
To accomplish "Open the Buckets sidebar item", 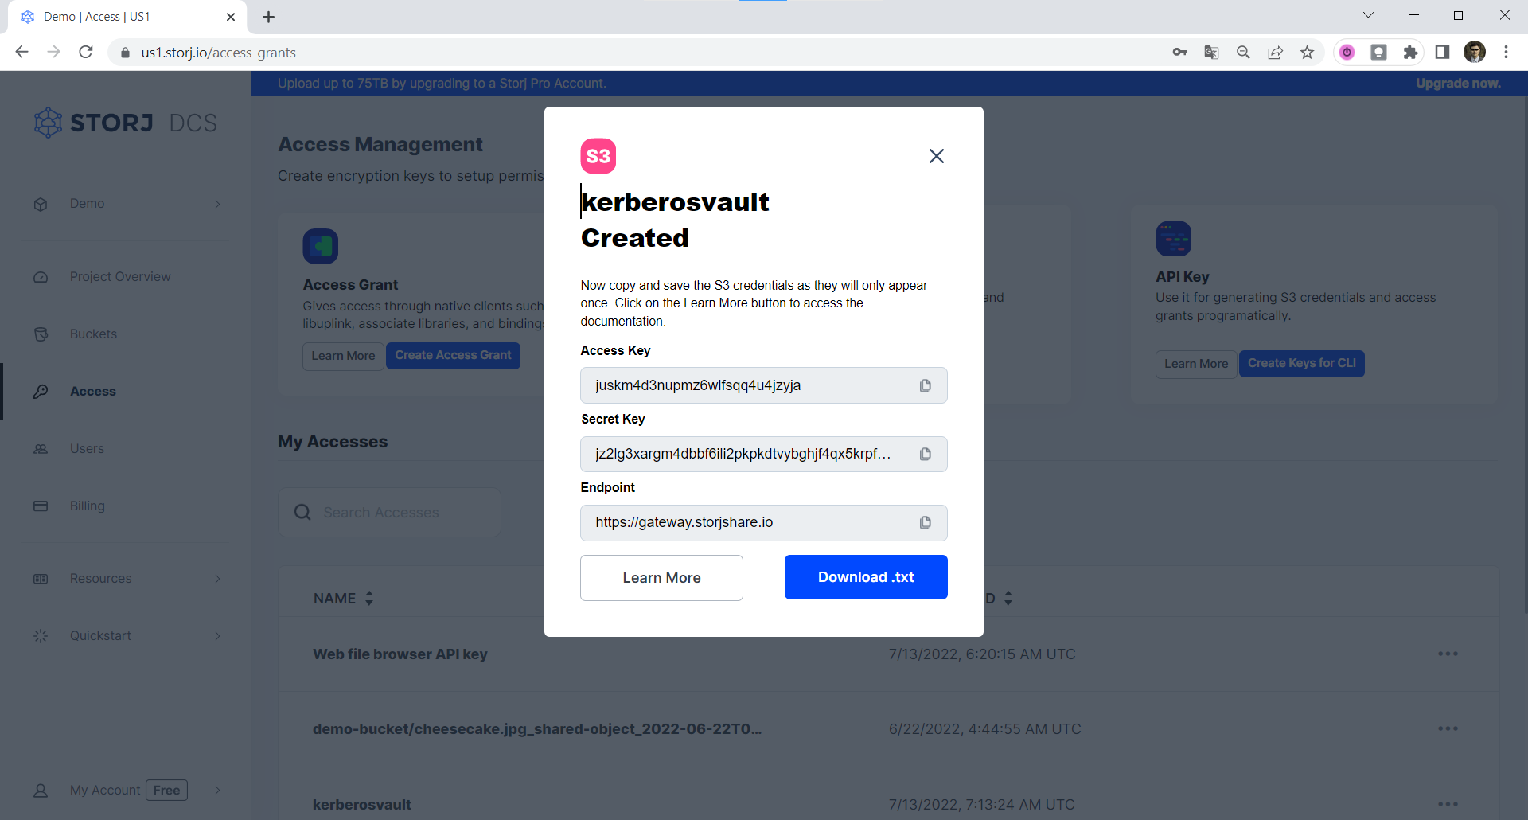I will click(93, 334).
